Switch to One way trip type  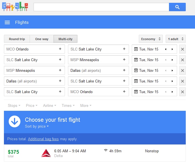pos(42,39)
